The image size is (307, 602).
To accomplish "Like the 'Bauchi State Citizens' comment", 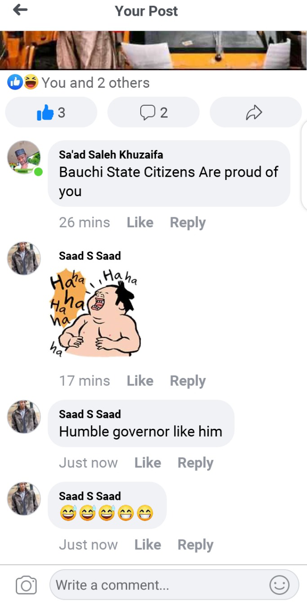I will point(140,222).
